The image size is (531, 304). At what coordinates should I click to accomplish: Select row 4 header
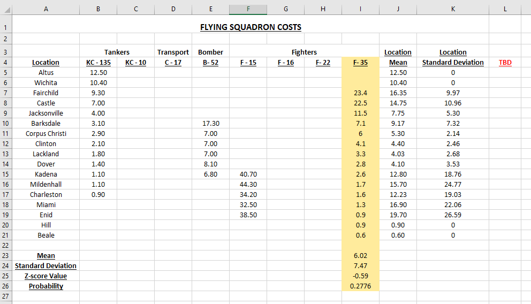(6, 62)
